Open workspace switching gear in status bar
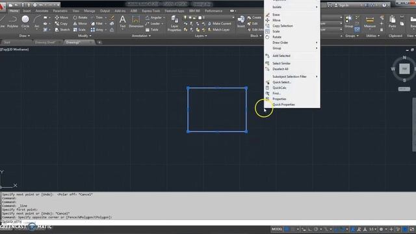The width and height of the screenshot is (416, 234). (x=381, y=229)
